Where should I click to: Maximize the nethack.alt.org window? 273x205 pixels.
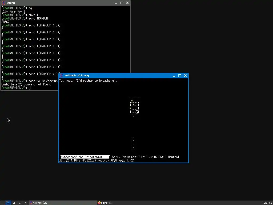[x=180, y=76]
